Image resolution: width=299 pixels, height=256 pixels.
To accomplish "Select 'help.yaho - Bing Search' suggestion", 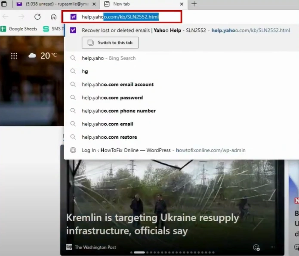I will point(182,58).
